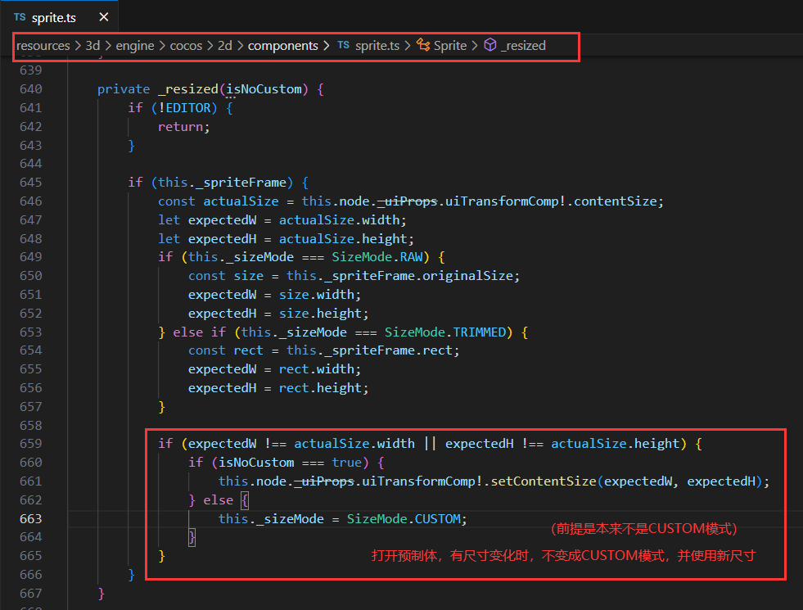Click line number 663 in the gutter
This screenshot has height=610, width=803.
[31, 519]
